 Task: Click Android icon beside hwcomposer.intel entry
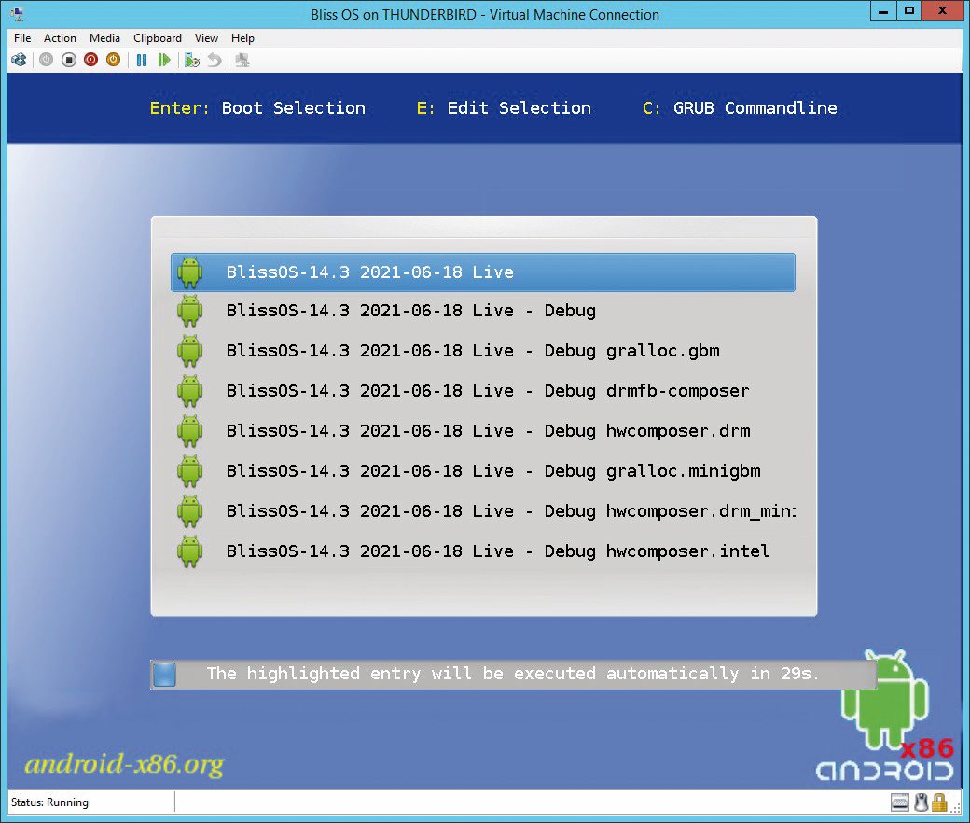tap(190, 551)
